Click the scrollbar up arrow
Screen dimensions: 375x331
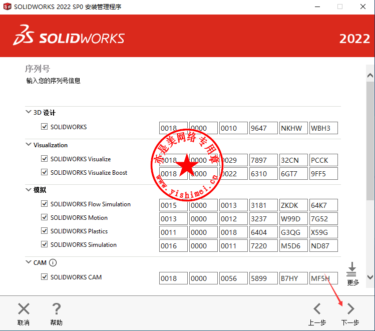(x=370, y=76)
